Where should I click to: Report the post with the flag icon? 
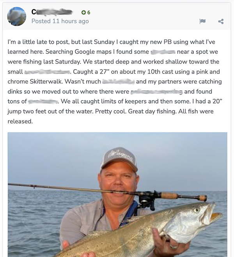(202, 21)
